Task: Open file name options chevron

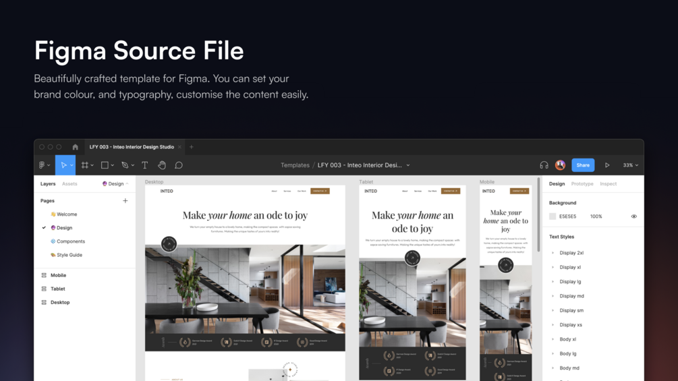Action: 407,165
